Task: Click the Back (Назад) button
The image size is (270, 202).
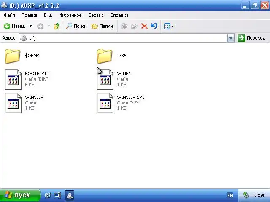Action: [x=14, y=26]
